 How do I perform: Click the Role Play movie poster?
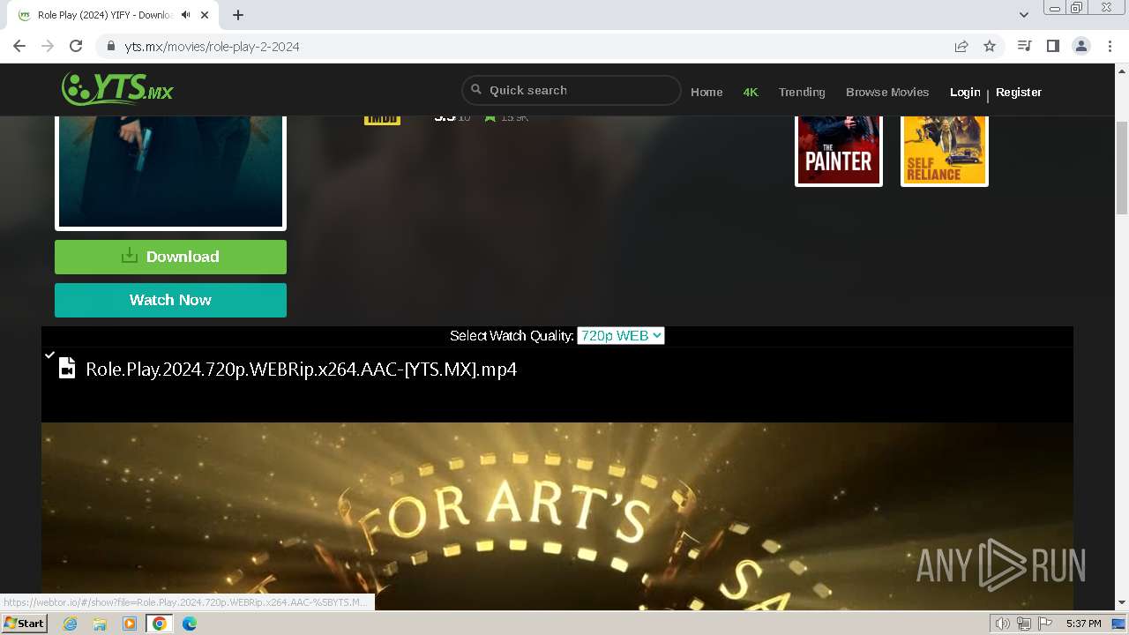pos(170,173)
